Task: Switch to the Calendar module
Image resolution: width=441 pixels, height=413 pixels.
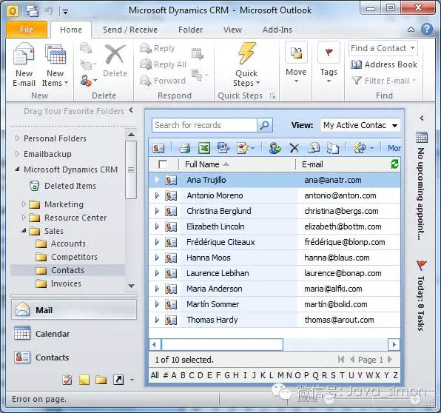Action: 74,334
